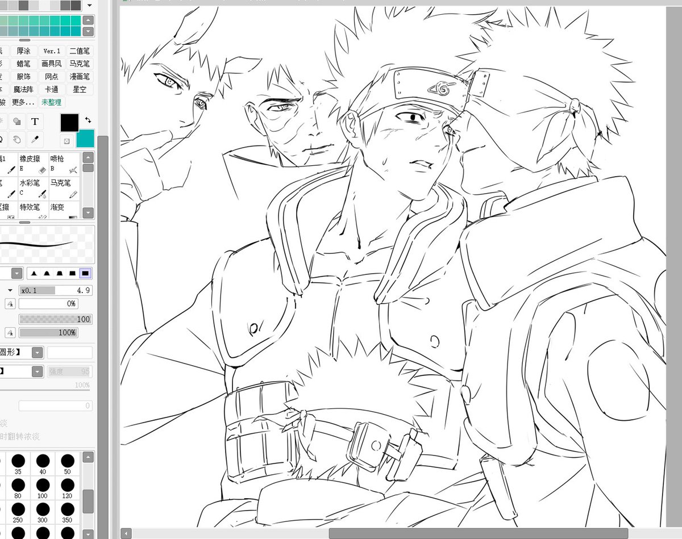Viewport: 682px width, 539px height.
Task: Select the 未整理 unsorted group
Action: (52, 103)
